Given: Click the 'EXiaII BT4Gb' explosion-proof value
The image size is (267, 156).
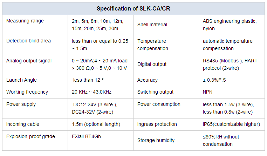Looking at the screenshot, I should [x=86, y=137].
